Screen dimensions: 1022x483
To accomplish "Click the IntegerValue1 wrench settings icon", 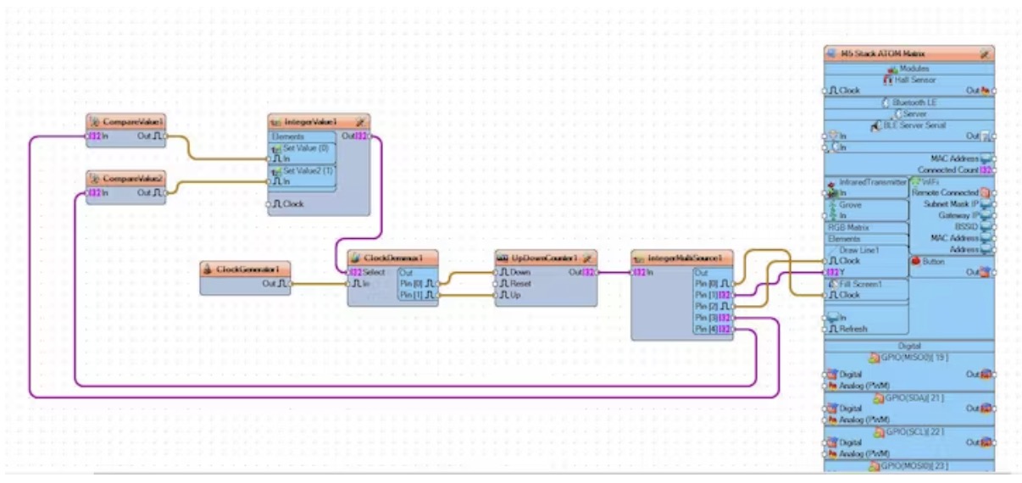I will (x=360, y=121).
